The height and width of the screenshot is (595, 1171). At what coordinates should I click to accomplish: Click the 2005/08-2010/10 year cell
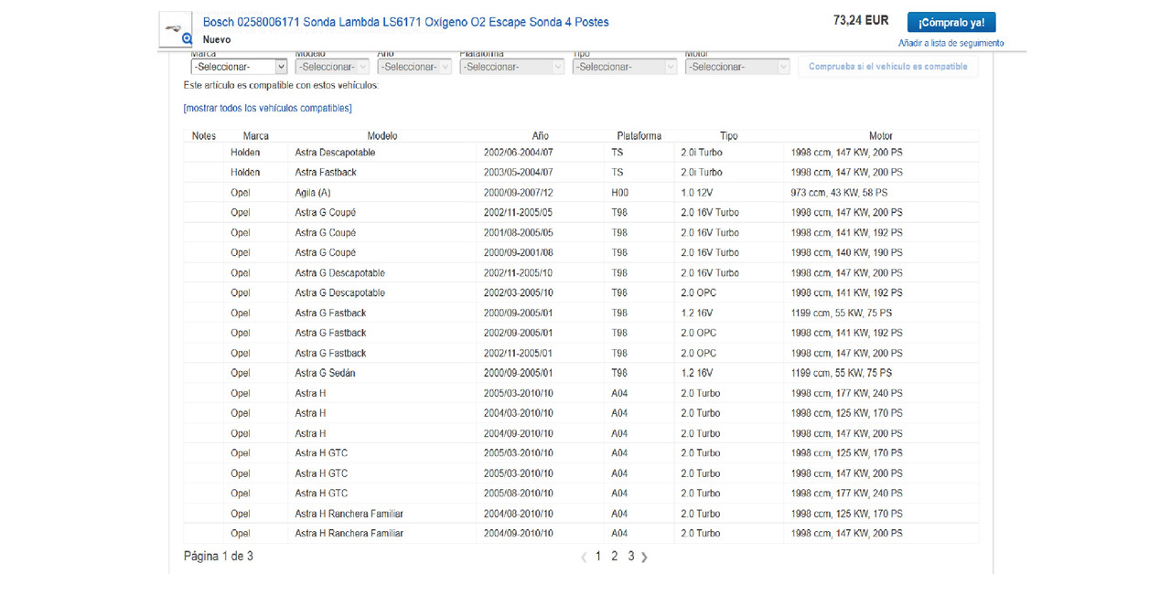click(519, 494)
